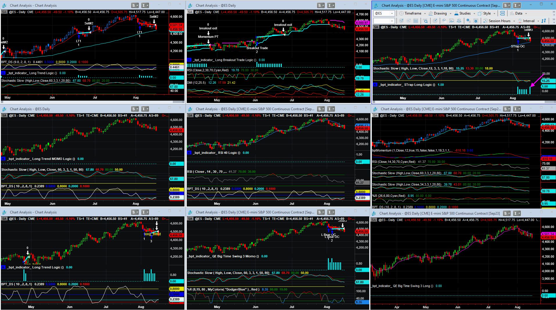Click the bar-type icon right of Interval
The height and width of the screenshot is (310, 556).
click(544, 21)
